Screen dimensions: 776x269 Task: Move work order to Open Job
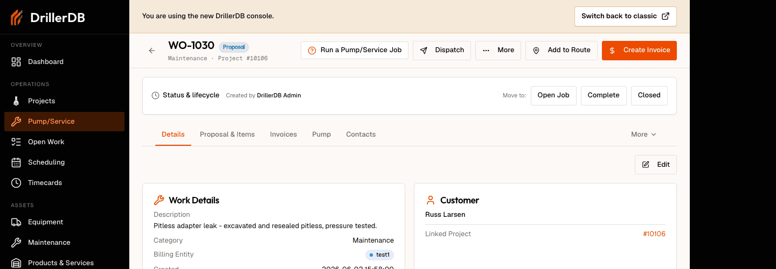click(553, 95)
